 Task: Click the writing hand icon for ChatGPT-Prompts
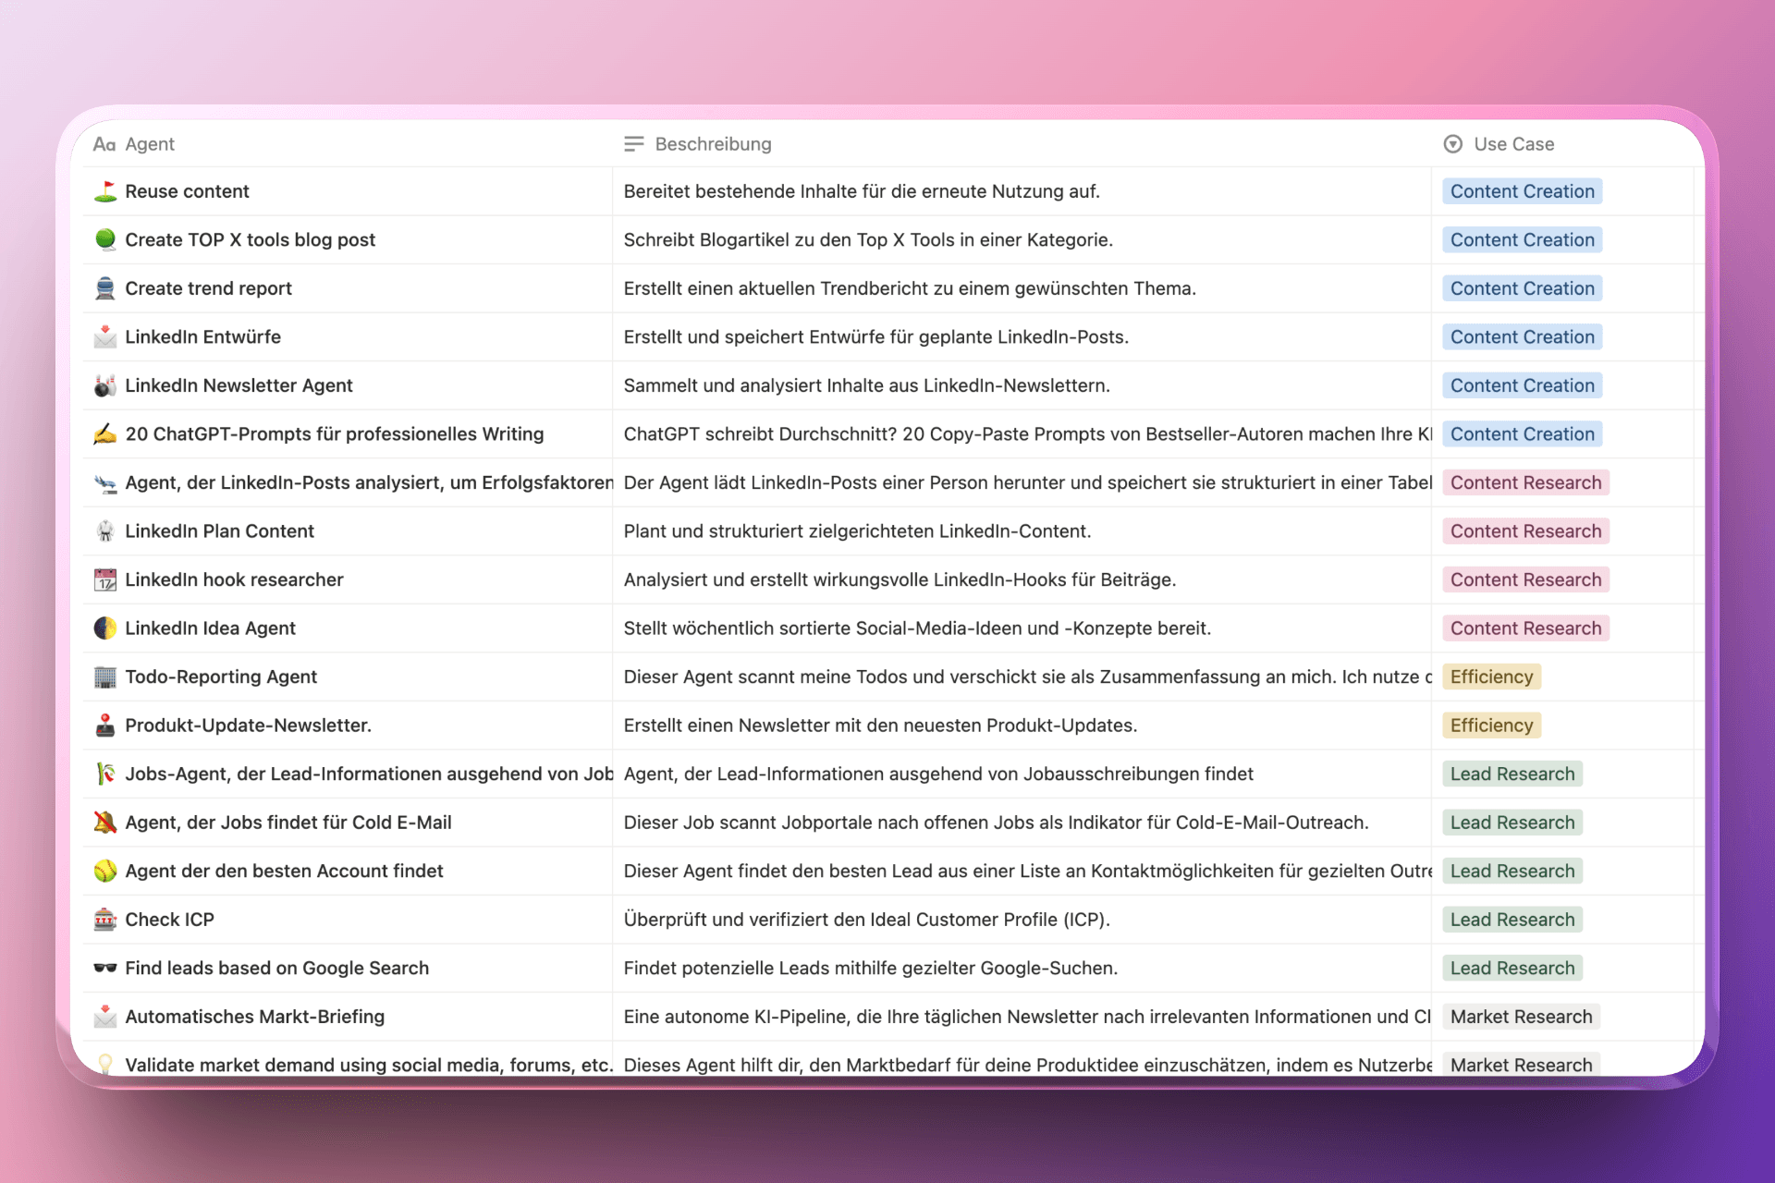pos(105,433)
